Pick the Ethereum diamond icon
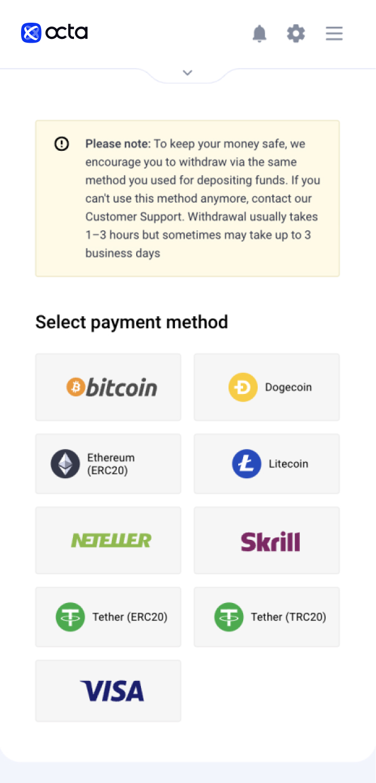The height and width of the screenshot is (783, 376). coord(65,464)
